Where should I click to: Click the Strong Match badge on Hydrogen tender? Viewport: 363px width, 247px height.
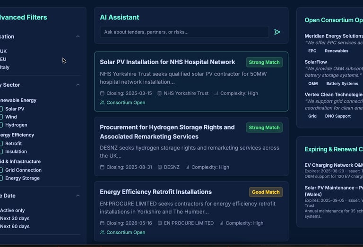[264, 128]
